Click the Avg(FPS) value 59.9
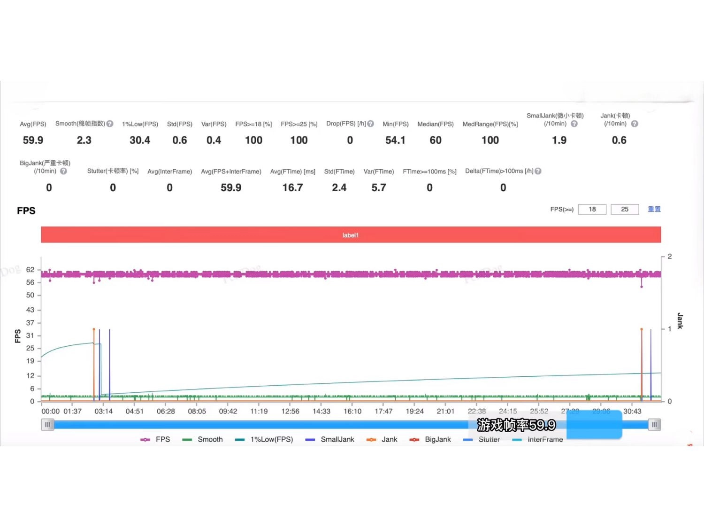Image resolution: width=704 pixels, height=529 pixels. 33,140
